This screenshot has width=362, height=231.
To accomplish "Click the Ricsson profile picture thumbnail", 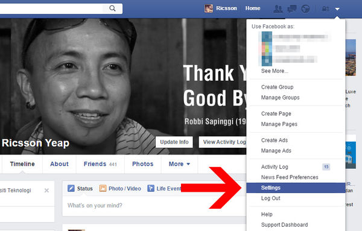I will (209, 8).
